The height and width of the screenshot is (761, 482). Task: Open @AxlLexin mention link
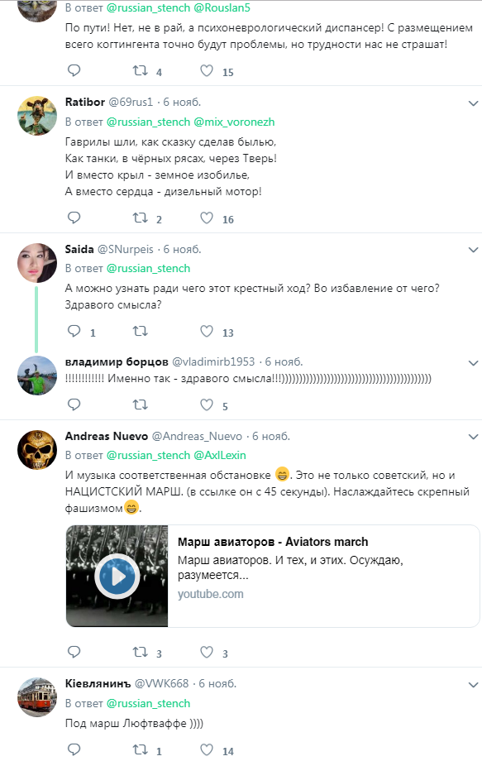pos(220,455)
